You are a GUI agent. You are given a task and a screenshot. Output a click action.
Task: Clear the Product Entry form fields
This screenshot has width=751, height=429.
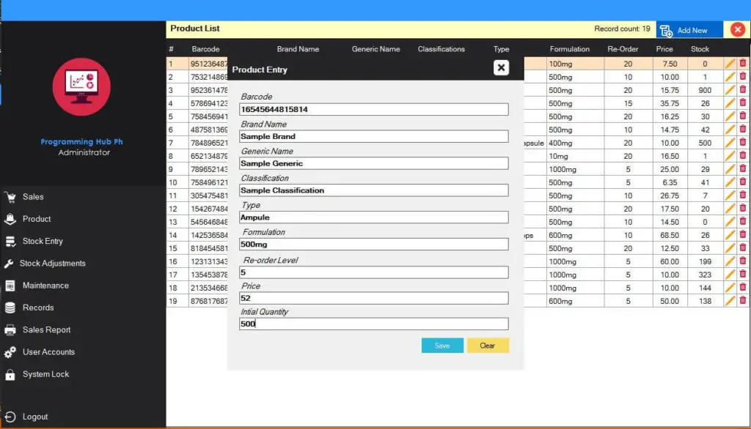[488, 344]
